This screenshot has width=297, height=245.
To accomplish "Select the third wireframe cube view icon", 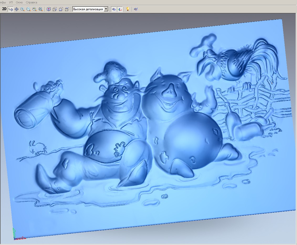I will pyautogui.click(x=61, y=9).
